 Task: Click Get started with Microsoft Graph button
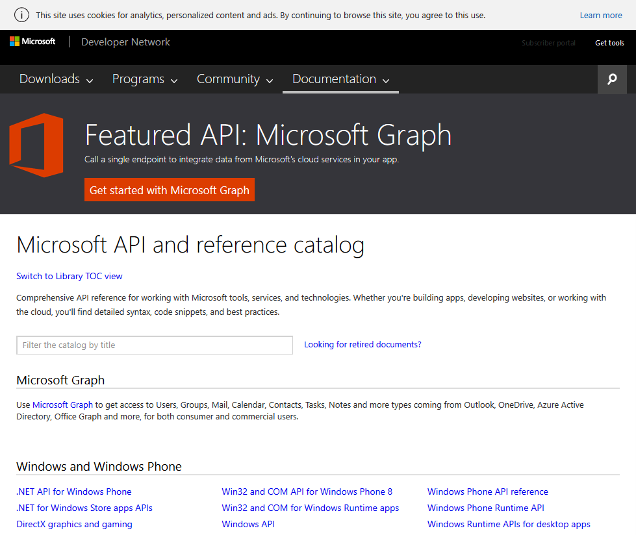click(x=170, y=190)
